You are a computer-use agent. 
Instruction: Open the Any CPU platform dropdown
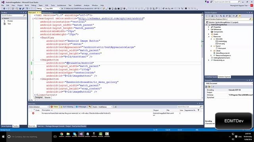pyautogui.click(x=53, y=9)
